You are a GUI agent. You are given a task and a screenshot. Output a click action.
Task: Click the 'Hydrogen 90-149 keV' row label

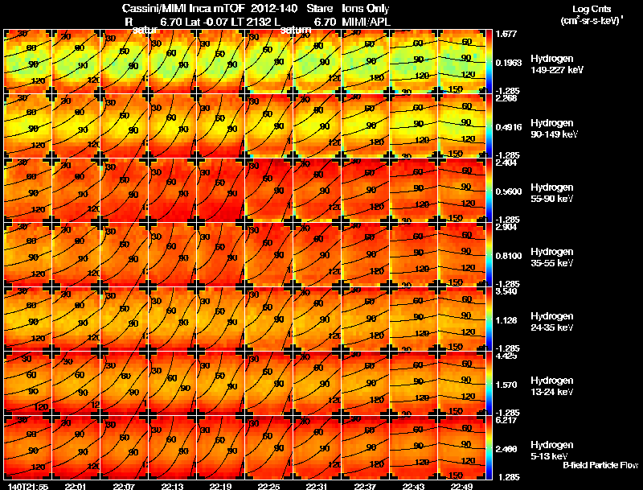pyautogui.click(x=555, y=129)
